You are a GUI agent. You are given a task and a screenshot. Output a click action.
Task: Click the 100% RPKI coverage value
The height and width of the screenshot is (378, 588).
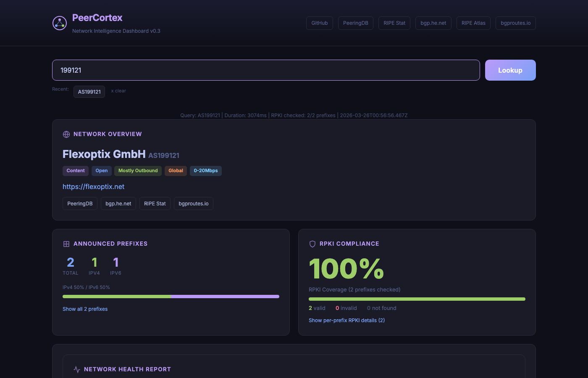click(346, 269)
